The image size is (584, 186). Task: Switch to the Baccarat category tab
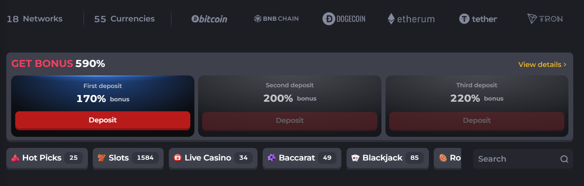[302, 158]
